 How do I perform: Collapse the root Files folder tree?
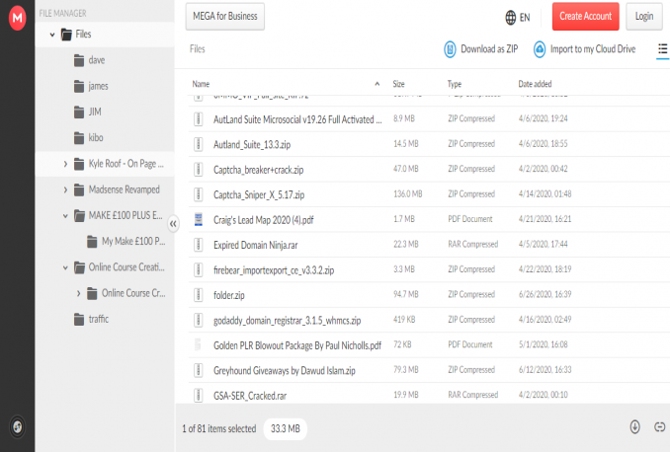51,35
